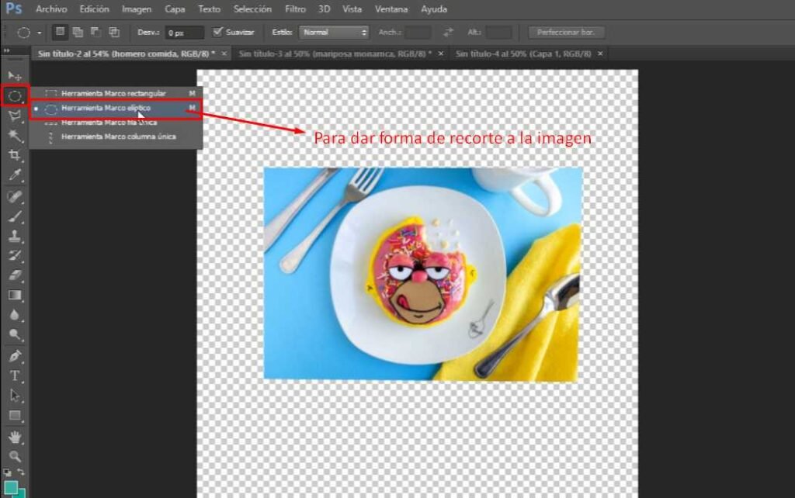
Task: Select the Dodge tool
Action: 15,335
